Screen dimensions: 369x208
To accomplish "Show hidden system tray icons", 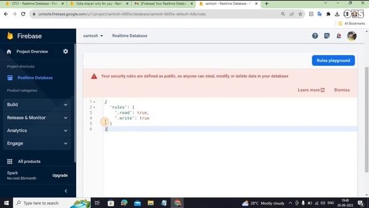I will click(x=290, y=203).
